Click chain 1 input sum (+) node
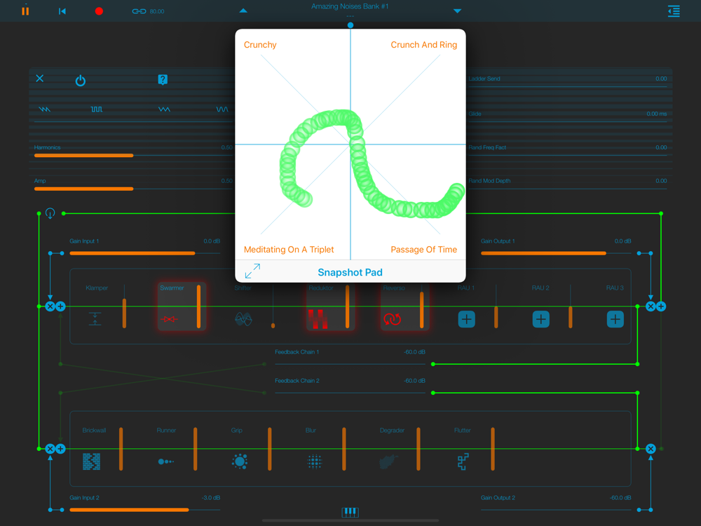This screenshot has width=701, height=526. [60, 306]
